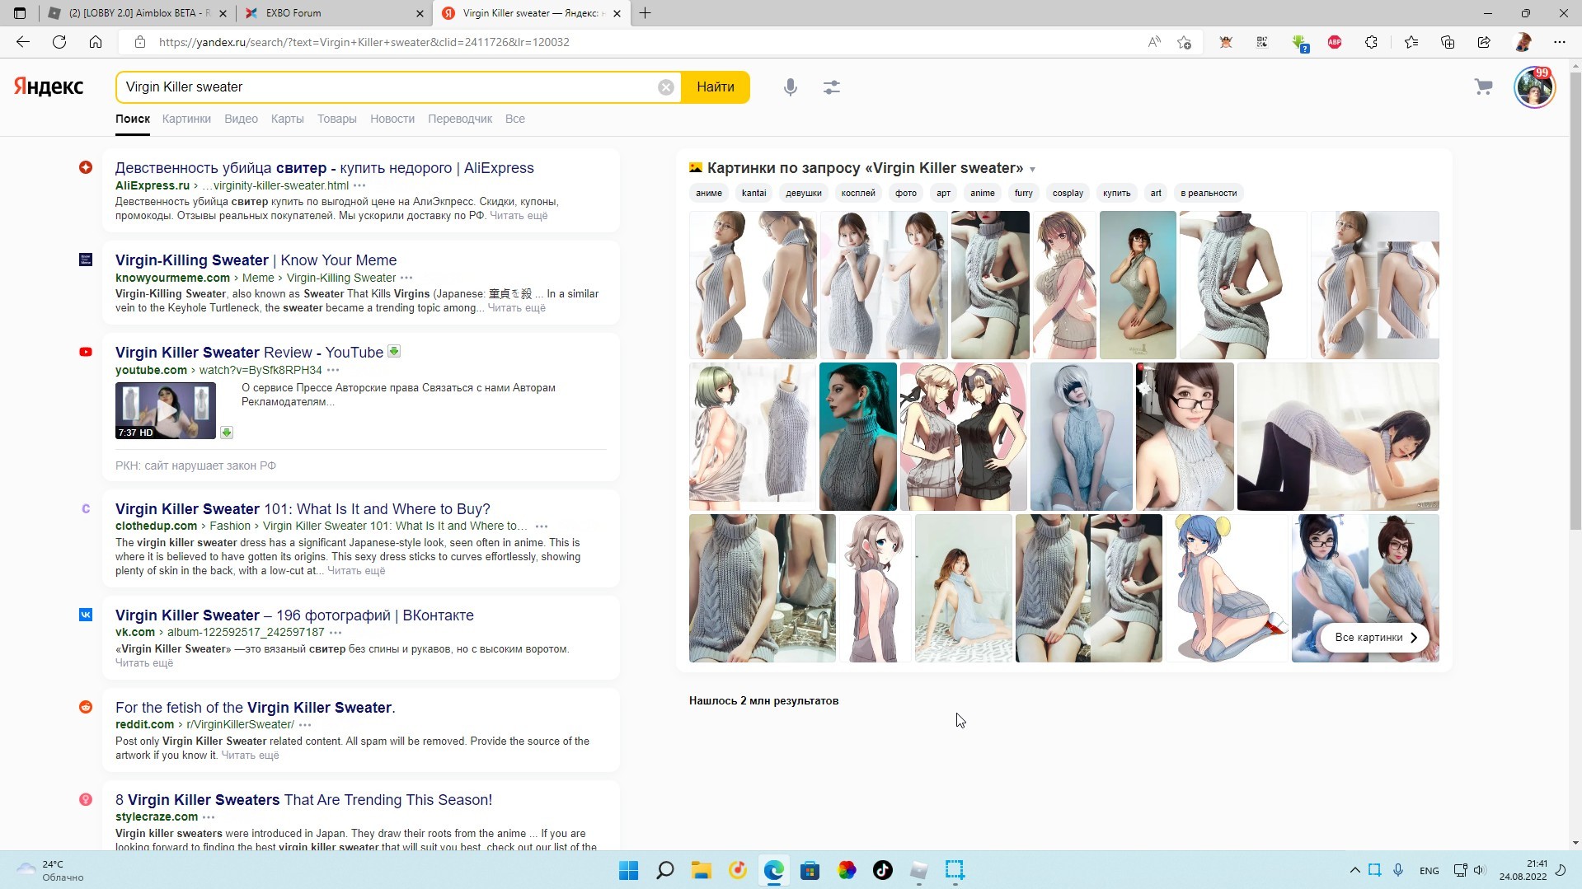Viewport: 1582px width, 889px height.
Task: Open Edge settings and more menu
Action: (x=1559, y=42)
